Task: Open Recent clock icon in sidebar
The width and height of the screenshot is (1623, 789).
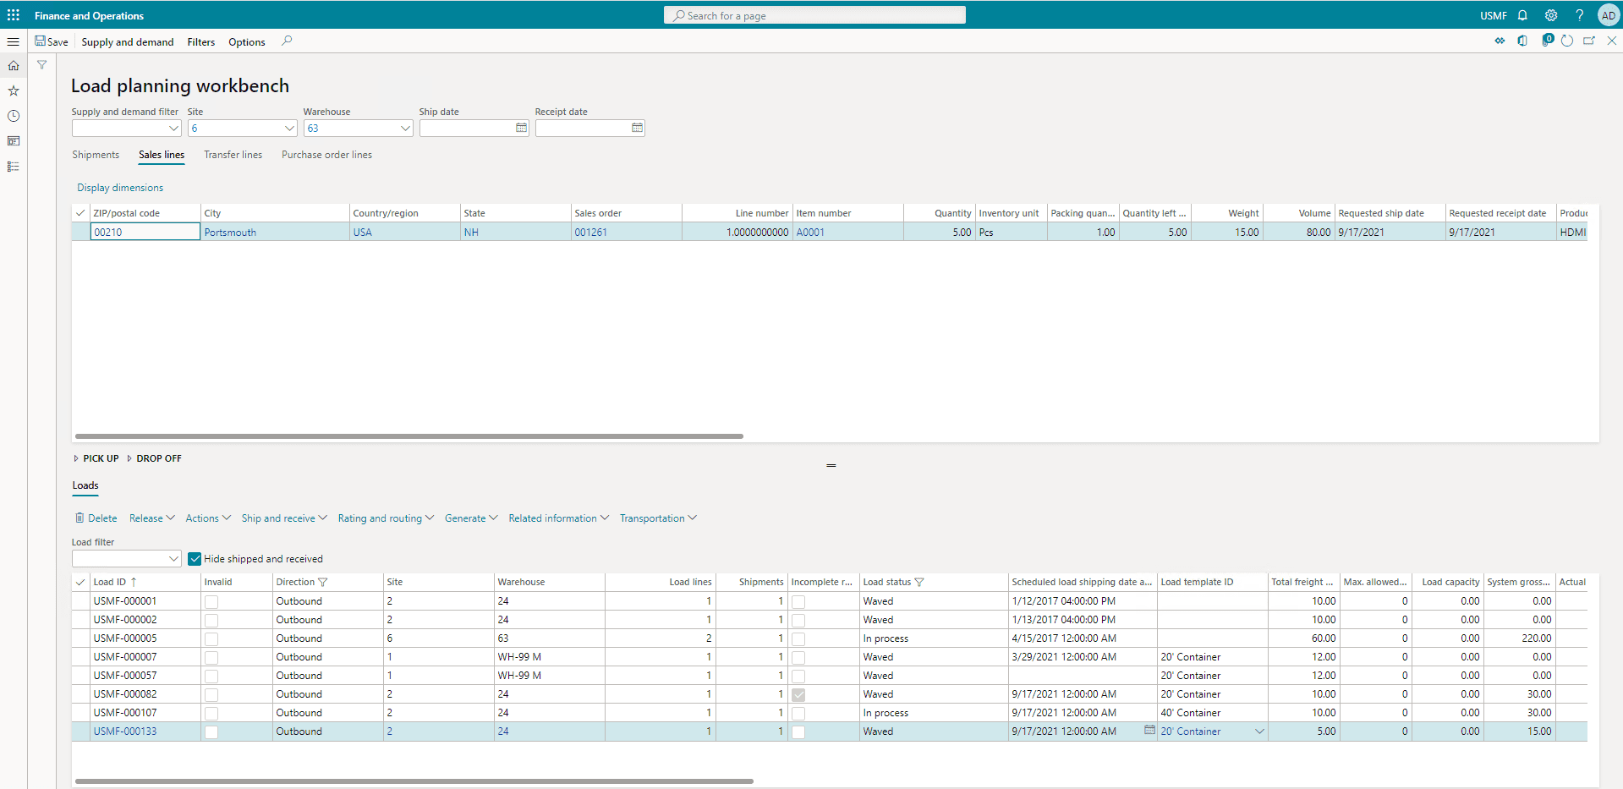Action: click(14, 116)
